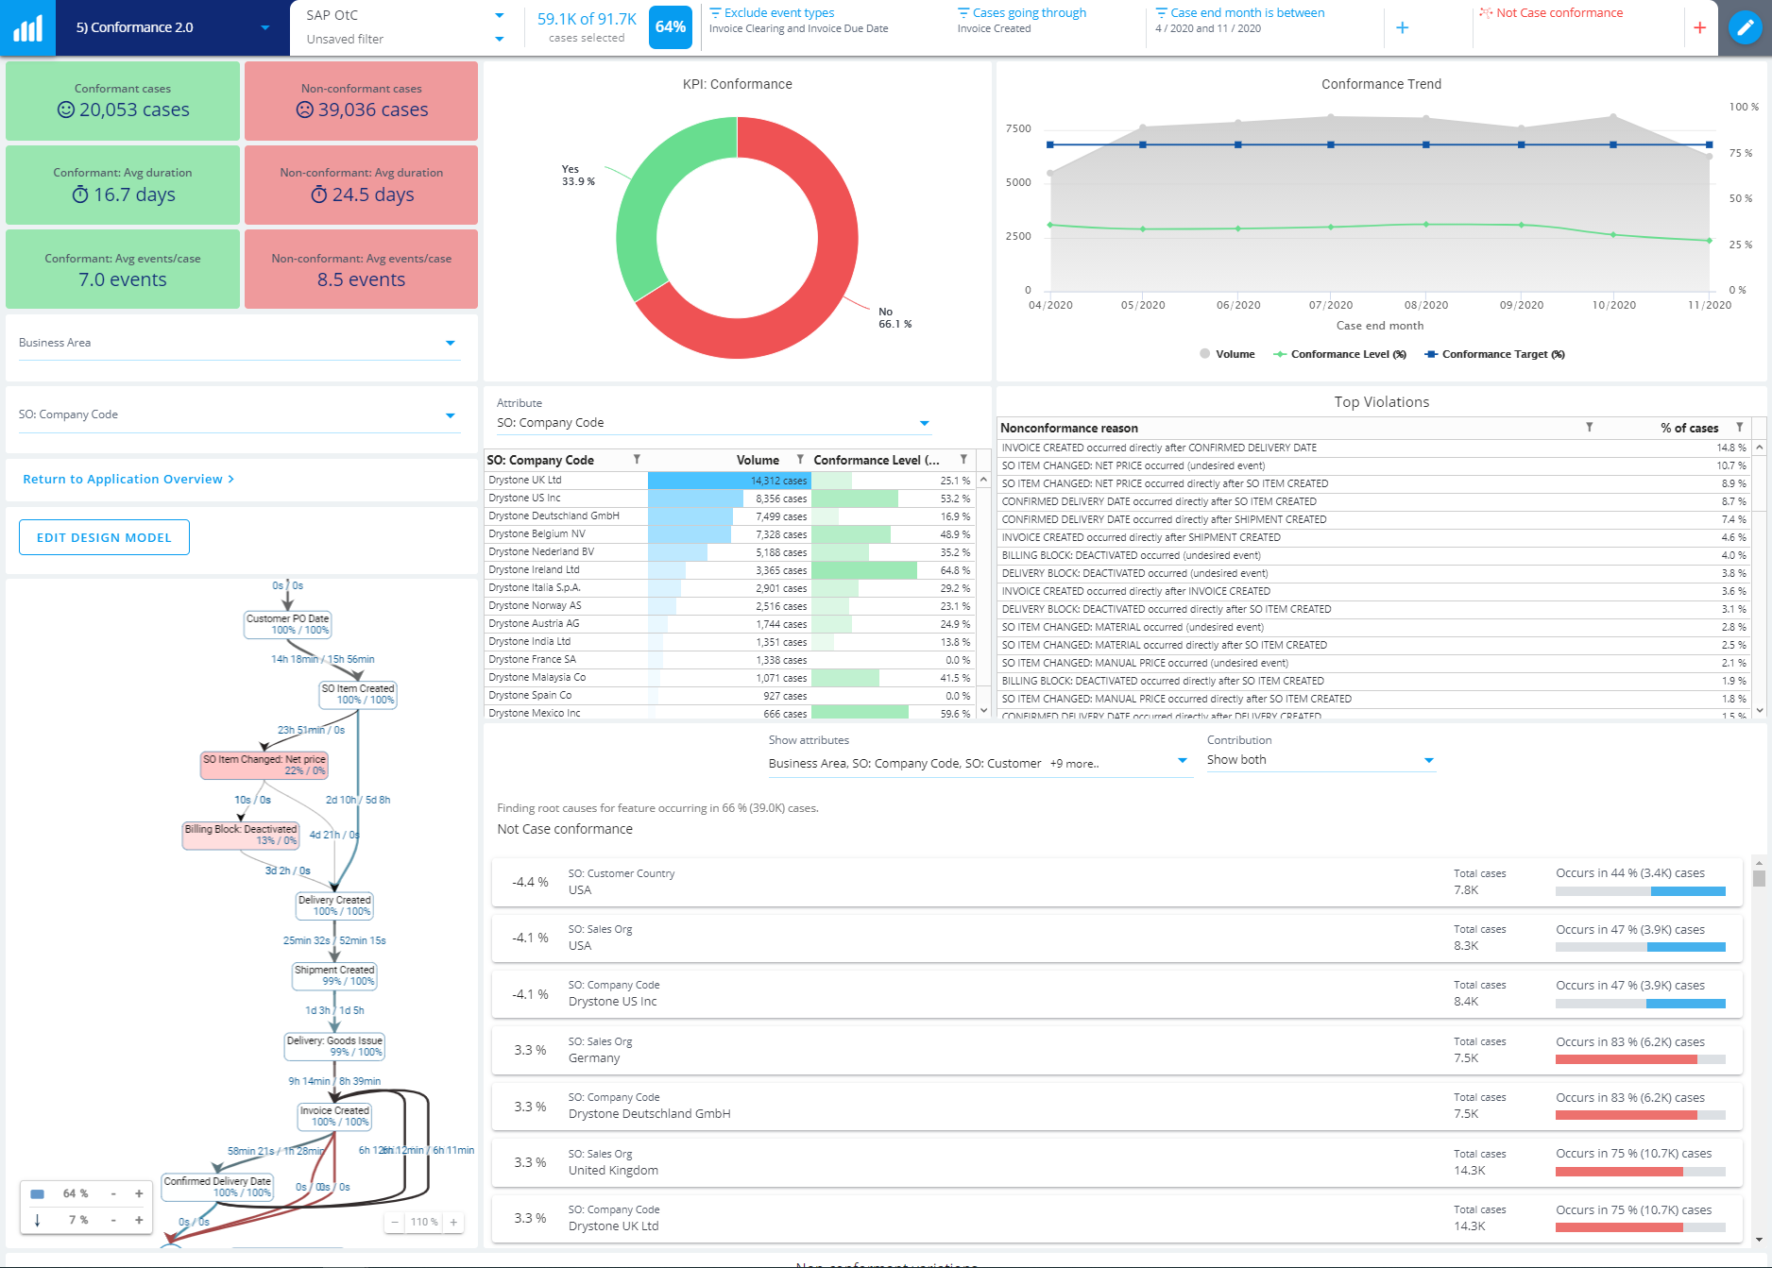Click the Delivery: Goods Issue process node
1772x1268 pixels.
tap(334, 1046)
